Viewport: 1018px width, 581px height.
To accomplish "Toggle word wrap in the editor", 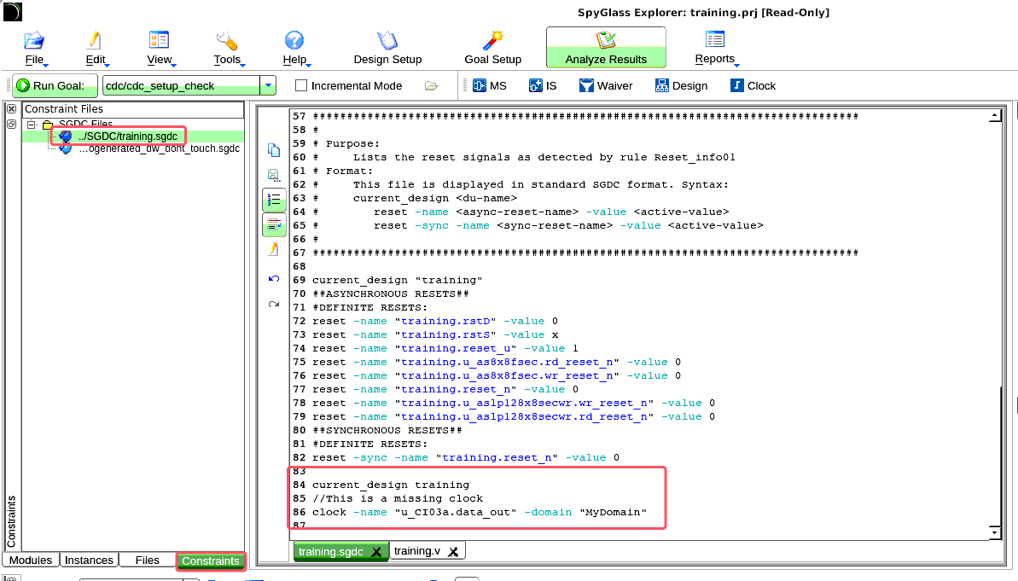I will click(274, 225).
